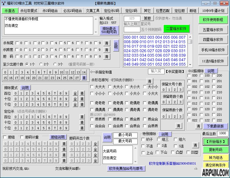This screenshot has width=230, height=178.
Task: Tick 012路 checkbox for 000
Action: 189,75
